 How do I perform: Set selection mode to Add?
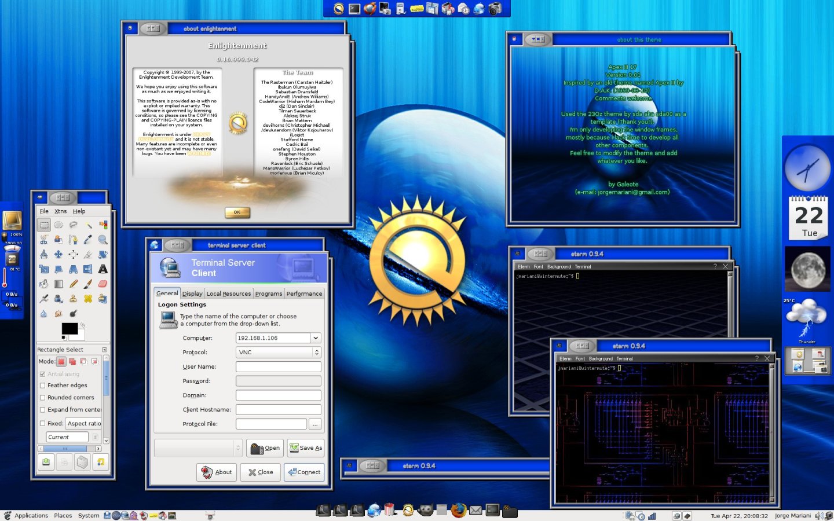pyautogui.click(x=72, y=361)
